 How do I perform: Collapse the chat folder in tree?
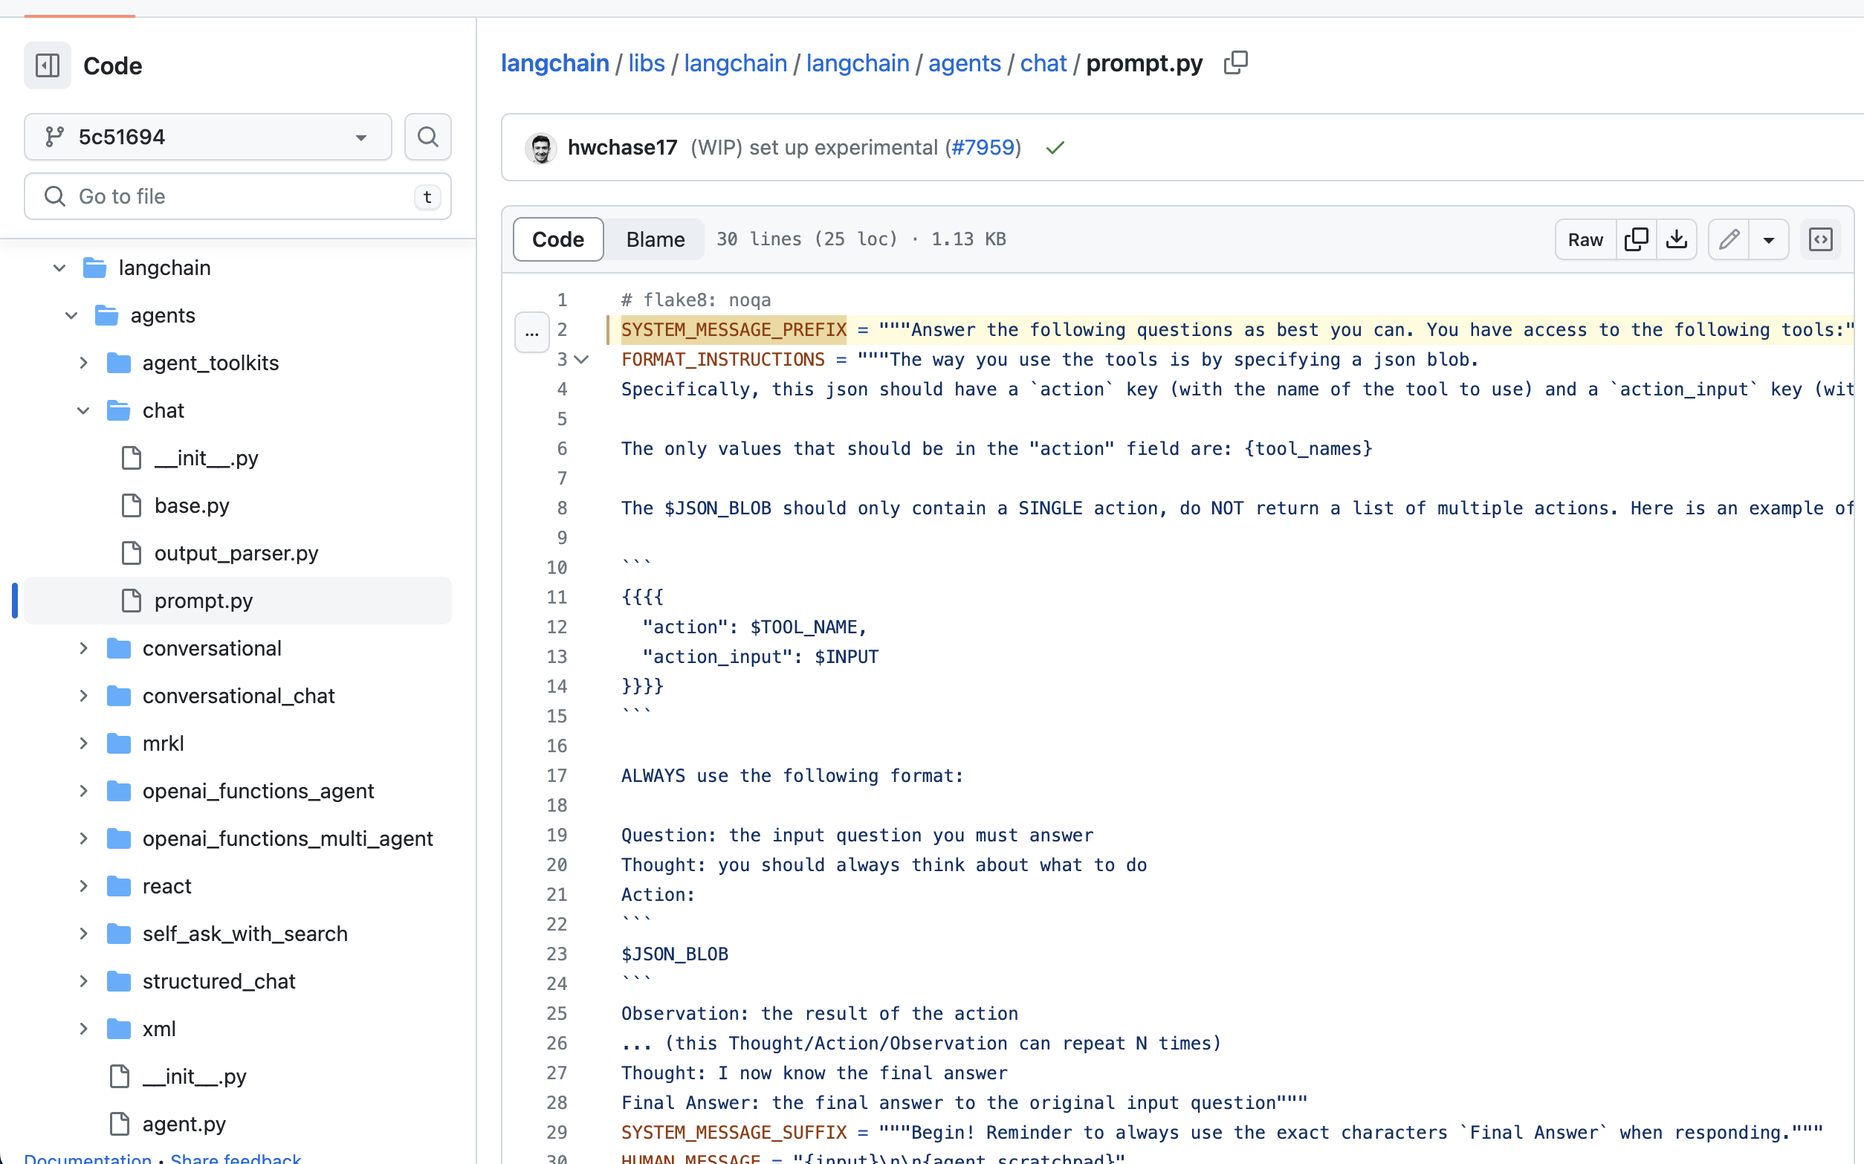pyautogui.click(x=82, y=410)
